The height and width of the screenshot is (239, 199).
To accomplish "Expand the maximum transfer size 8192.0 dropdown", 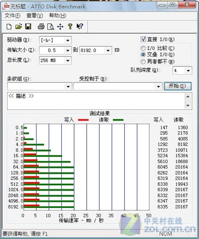I will click(x=108, y=50).
